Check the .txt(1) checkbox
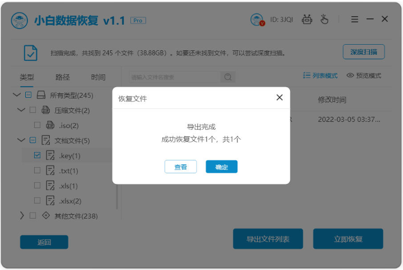The image size is (403, 270). point(38,170)
